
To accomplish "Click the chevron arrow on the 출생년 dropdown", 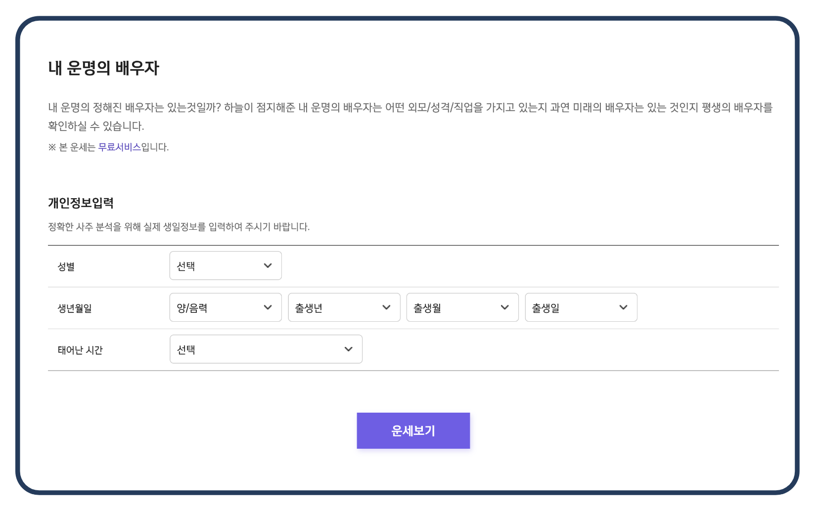I will pyautogui.click(x=386, y=307).
